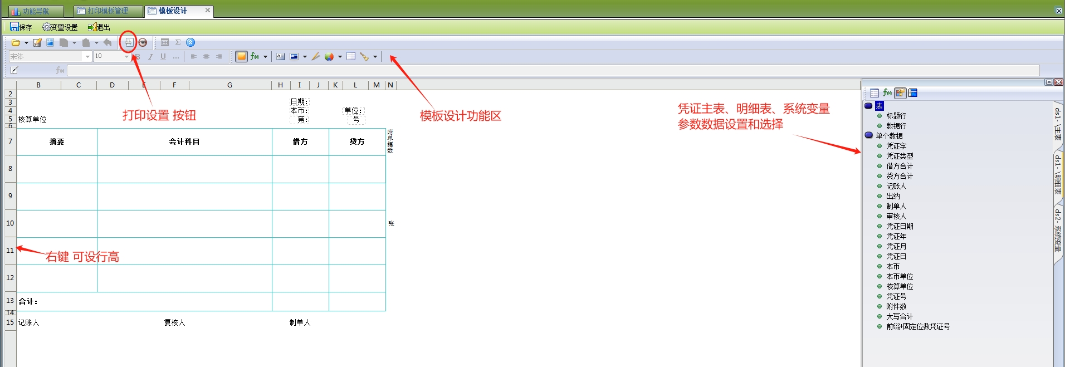Select the 数据行 tree item
1065x367 pixels.
coord(896,126)
